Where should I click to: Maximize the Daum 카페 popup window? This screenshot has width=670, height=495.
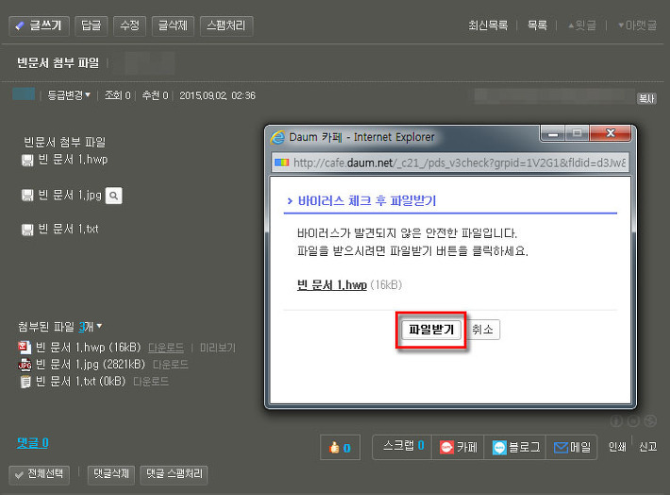[x=578, y=133]
